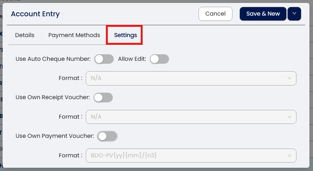Click N/A text in the receipt voucher Format field
Viewport: 313px width, 171px height.
pyautogui.click(x=96, y=117)
